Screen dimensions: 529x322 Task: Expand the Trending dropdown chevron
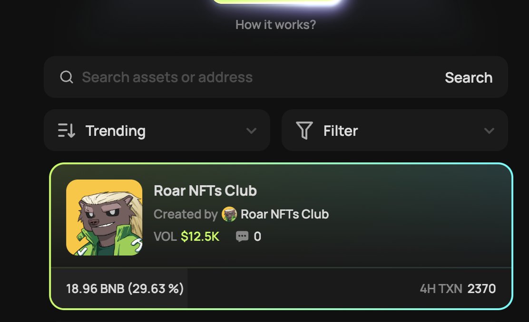pos(251,131)
